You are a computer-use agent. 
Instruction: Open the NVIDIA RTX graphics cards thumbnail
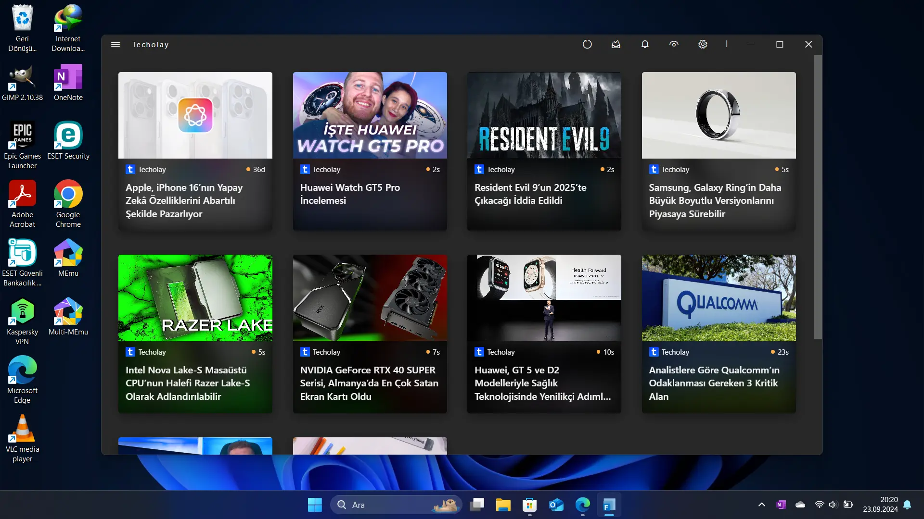tap(370, 298)
